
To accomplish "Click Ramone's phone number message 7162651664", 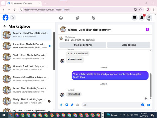I will (x=74, y=94).
